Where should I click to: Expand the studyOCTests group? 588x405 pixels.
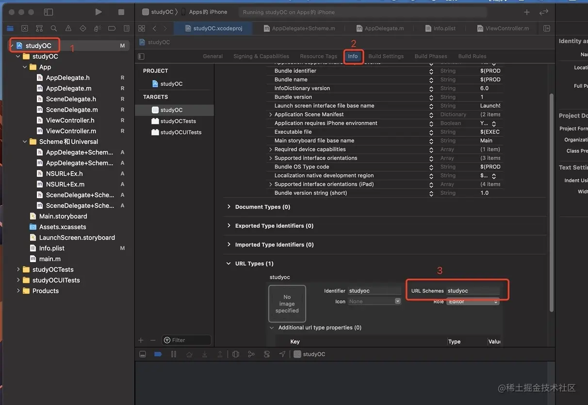tap(18, 269)
